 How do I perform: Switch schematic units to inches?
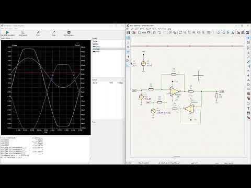(x=128, y=42)
